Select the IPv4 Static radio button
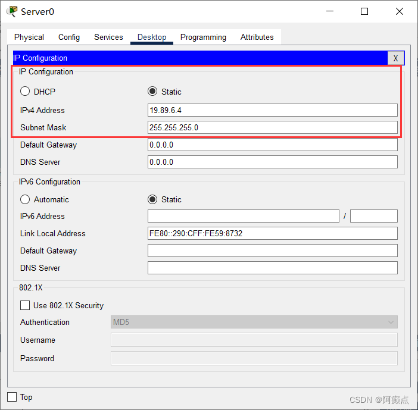 152,92
